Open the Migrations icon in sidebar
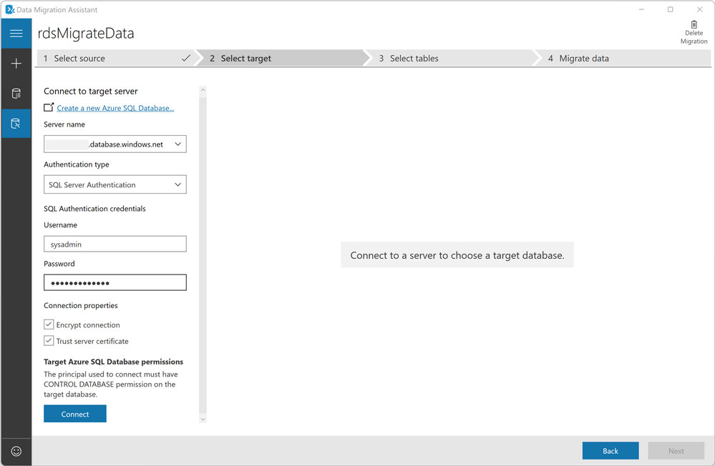This screenshot has height=466, width=715. tap(16, 124)
